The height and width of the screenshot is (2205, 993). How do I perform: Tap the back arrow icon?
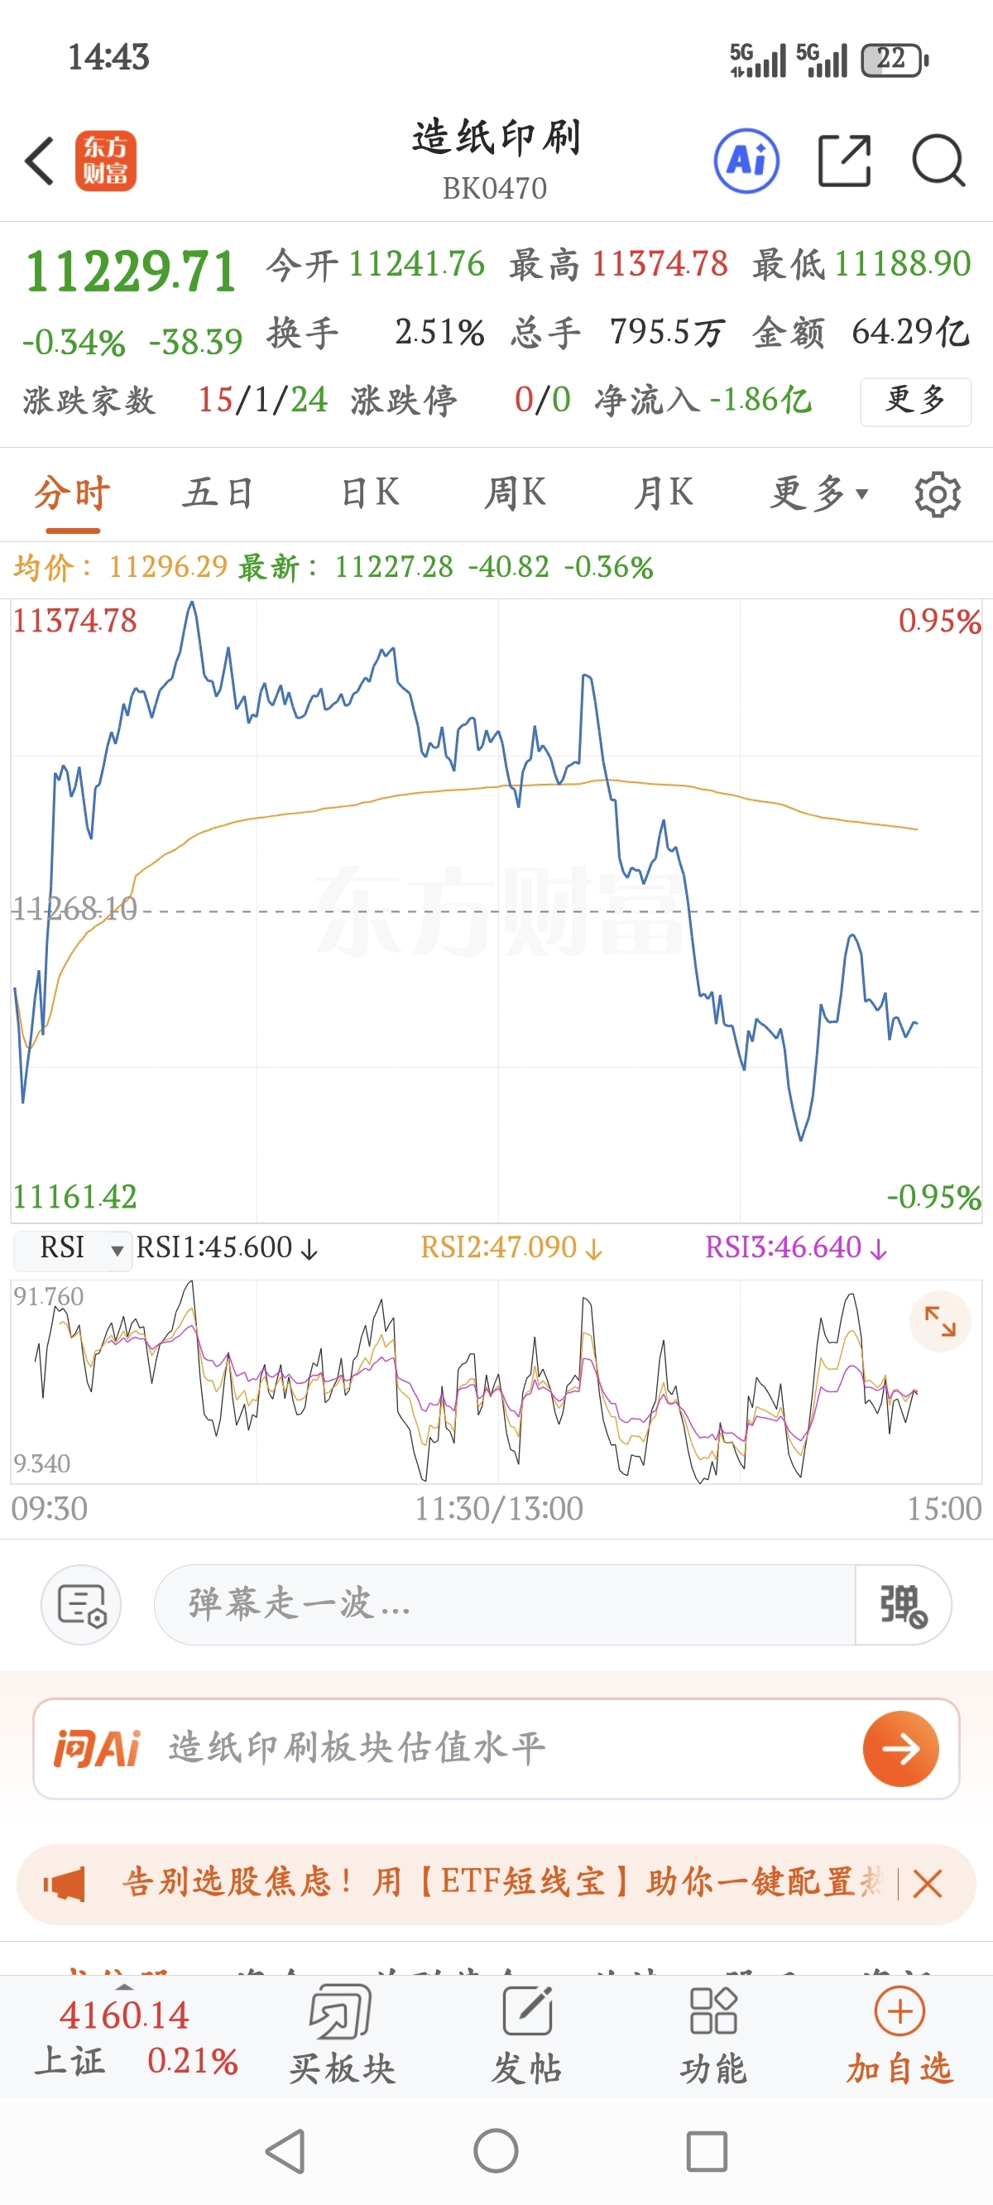pos(41,161)
